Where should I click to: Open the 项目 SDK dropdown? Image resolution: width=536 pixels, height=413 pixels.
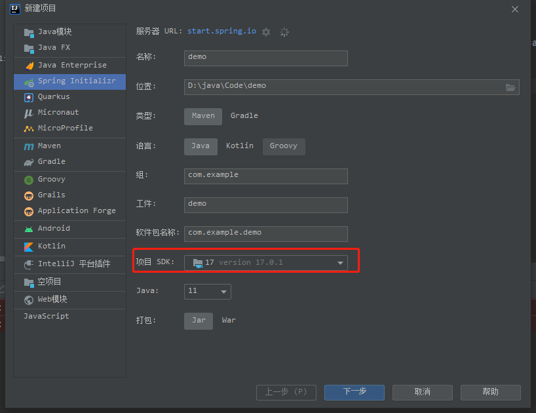[x=266, y=263]
